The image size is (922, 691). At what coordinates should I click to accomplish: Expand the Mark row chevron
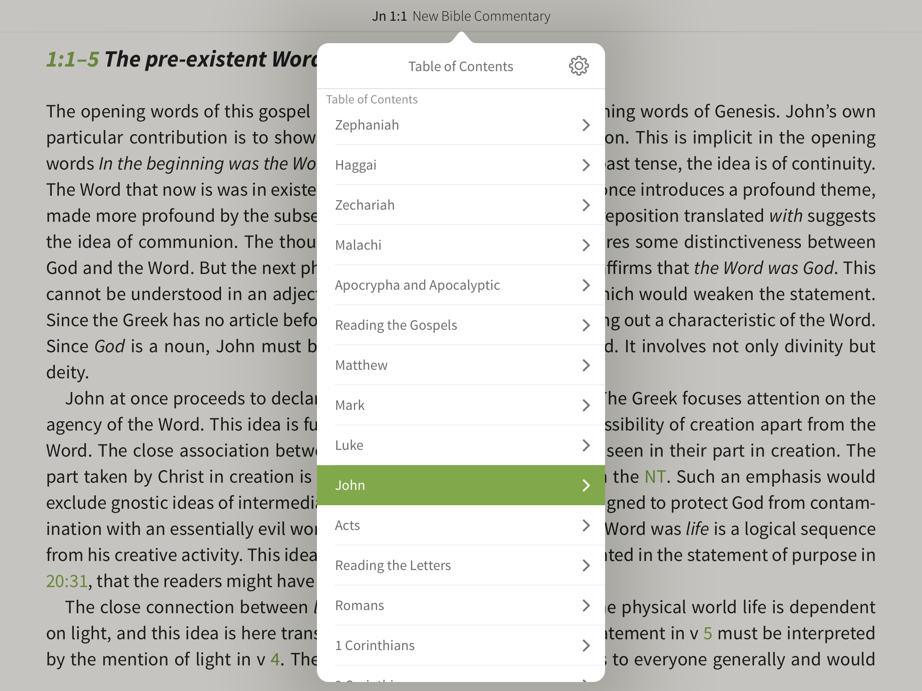(586, 405)
